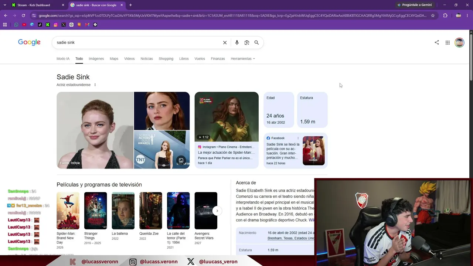
Task: Click the address bar URL
Action: point(232,16)
